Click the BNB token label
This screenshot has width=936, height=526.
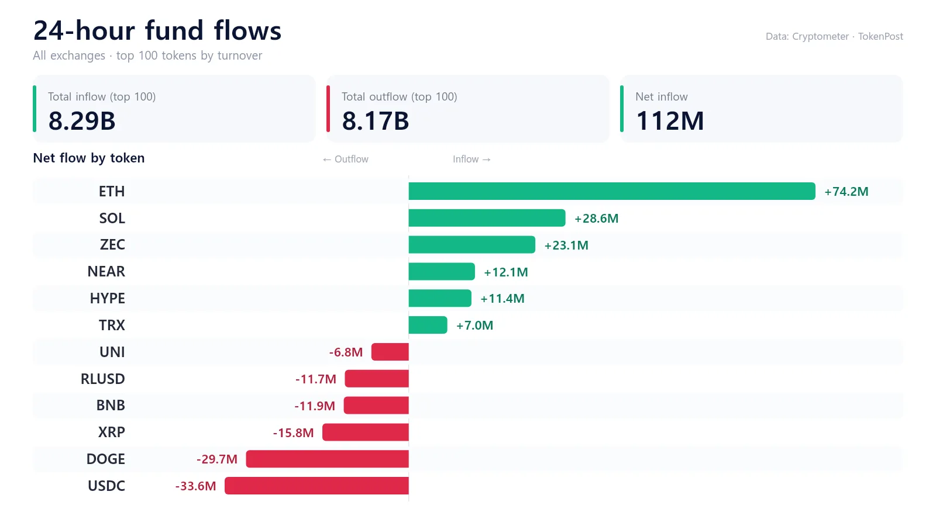tap(111, 406)
